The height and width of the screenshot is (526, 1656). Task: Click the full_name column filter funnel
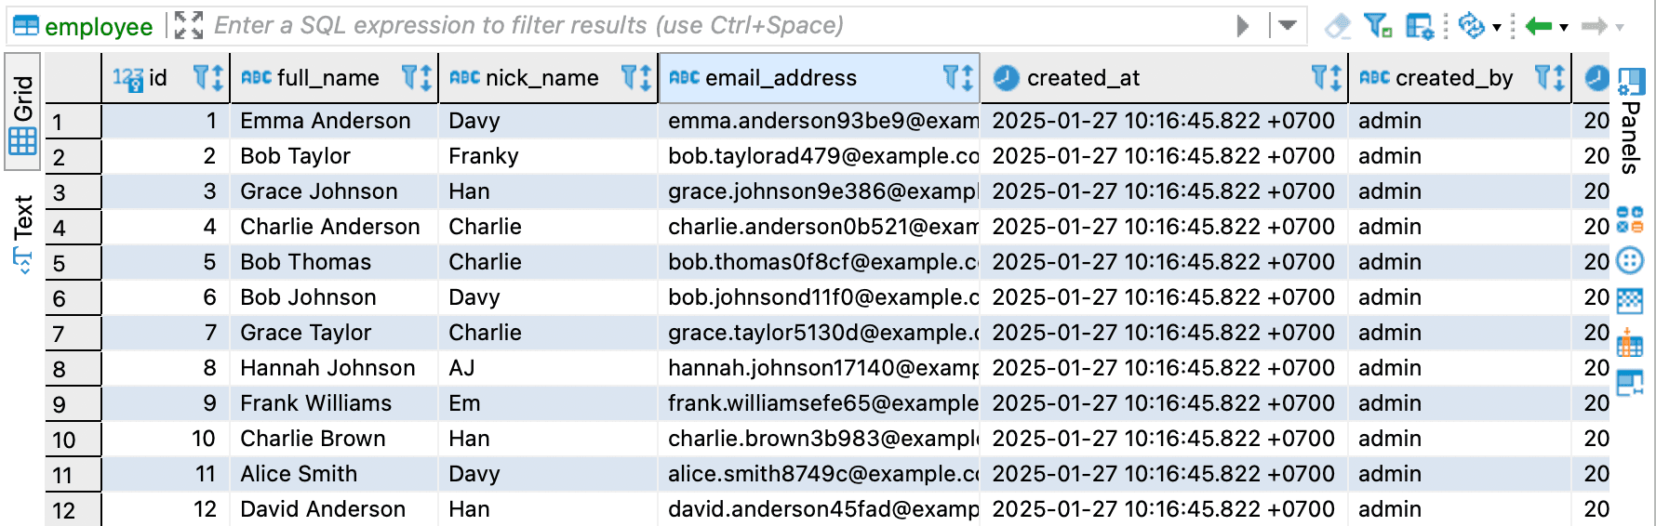(x=409, y=77)
